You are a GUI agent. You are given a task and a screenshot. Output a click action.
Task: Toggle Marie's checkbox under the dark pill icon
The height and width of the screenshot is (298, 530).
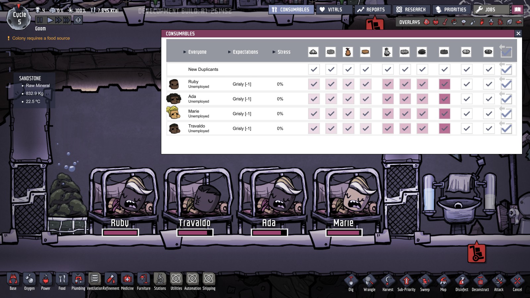489,114
